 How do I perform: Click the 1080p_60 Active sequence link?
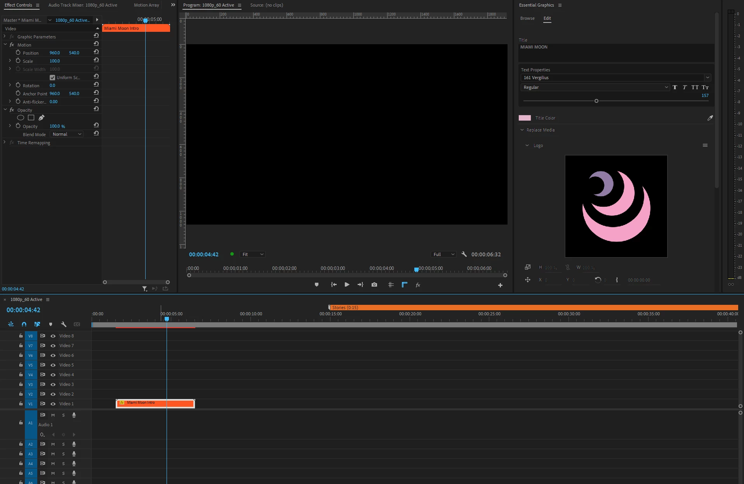pos(72,20)
